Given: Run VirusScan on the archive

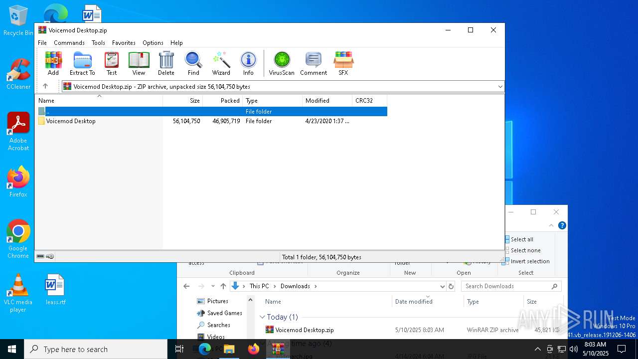Looking at the screenshot, I should 282,63.
